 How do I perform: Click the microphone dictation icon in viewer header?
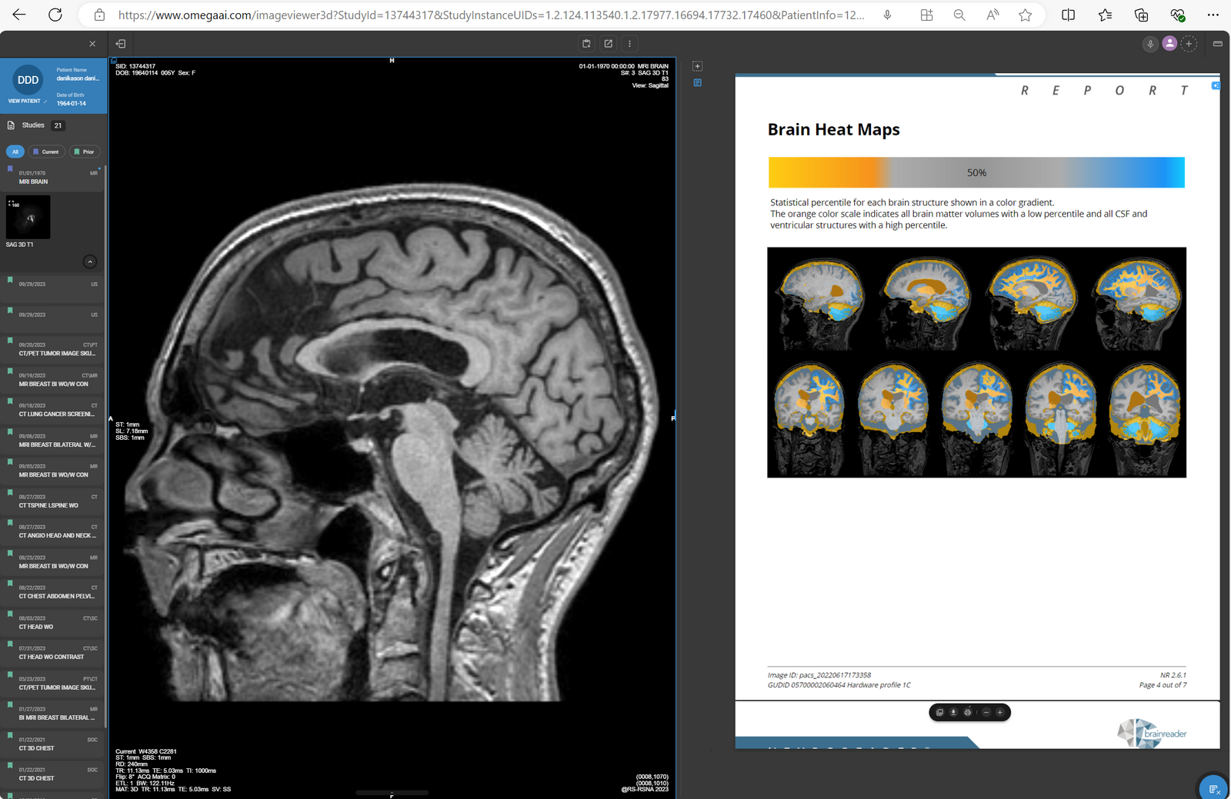click(1150, 44)
